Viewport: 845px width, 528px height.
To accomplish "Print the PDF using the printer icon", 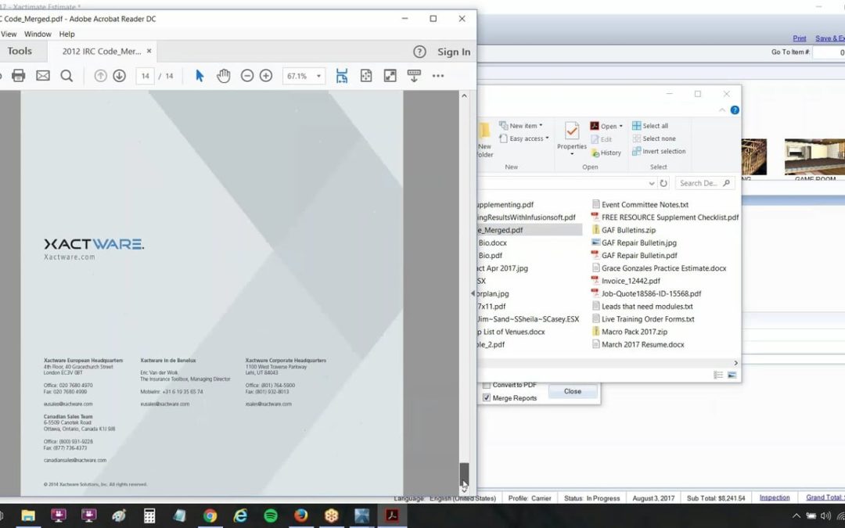I will pyautogui.click(x=18, y=75).
